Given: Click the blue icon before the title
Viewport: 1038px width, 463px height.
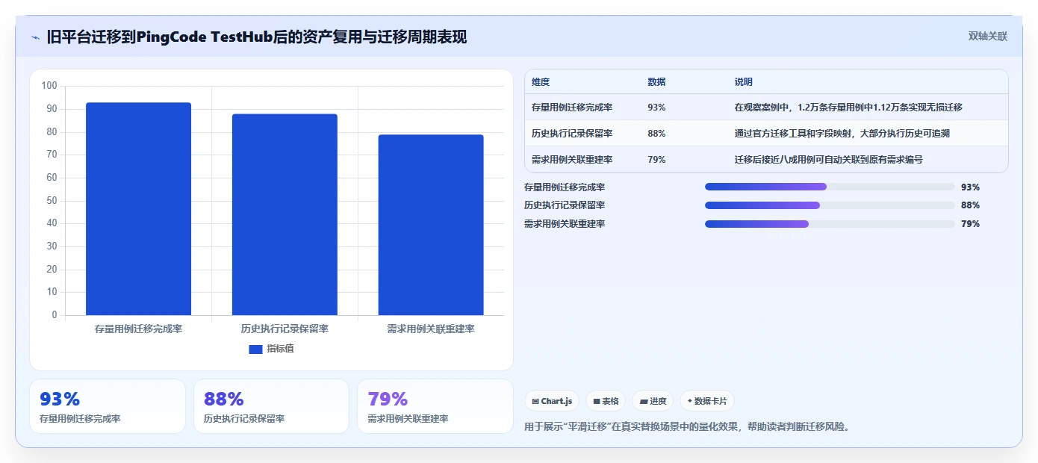Looking at the screenshot, I should (x=36, y=37).
